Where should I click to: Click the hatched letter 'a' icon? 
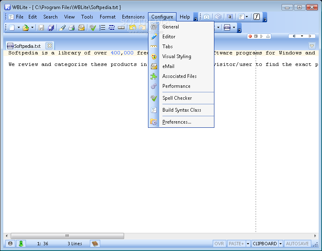tap(230, 17)
